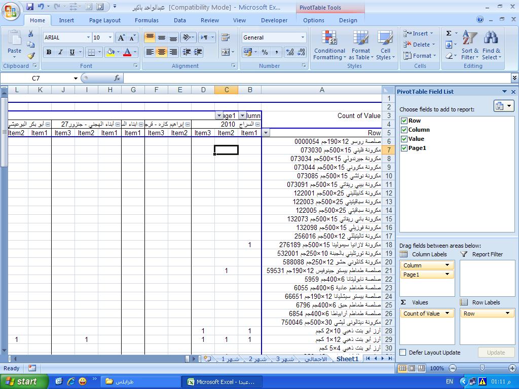Activate the Format Painter brush

tap(31, 56)
